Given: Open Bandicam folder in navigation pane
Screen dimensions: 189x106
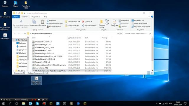Looking at the screenshot, I should tap(22, 56).
